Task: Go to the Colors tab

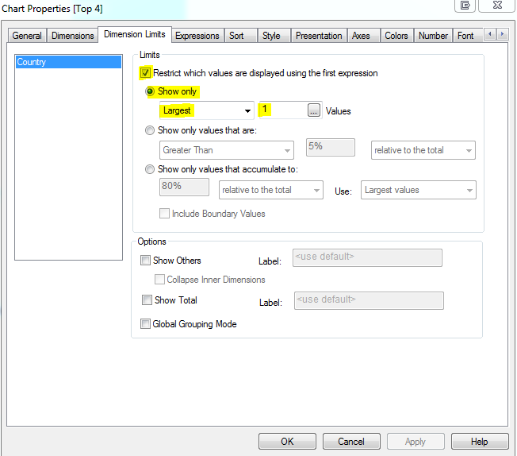Action: (397, 36)
